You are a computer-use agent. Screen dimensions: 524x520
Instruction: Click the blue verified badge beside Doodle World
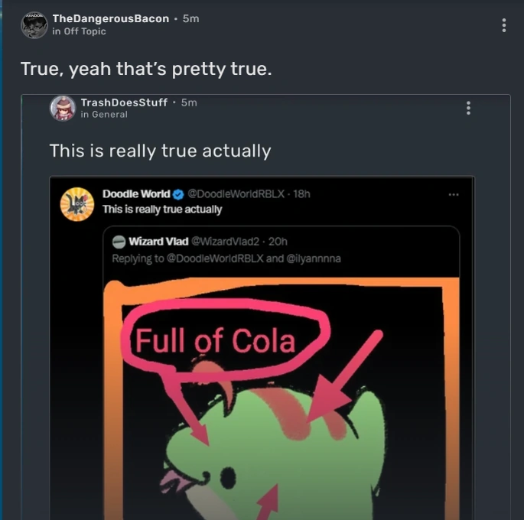pyautogui.click(x=178, y=194)
